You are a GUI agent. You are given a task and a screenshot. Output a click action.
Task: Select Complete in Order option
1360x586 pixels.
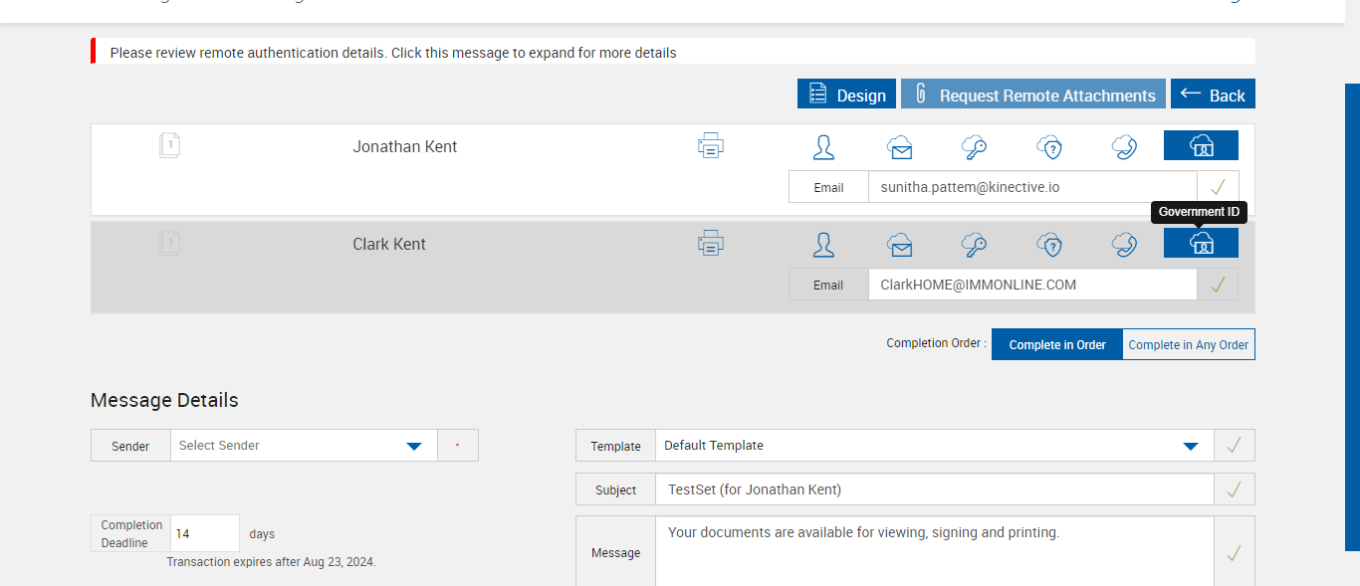tap(1057, 344)
